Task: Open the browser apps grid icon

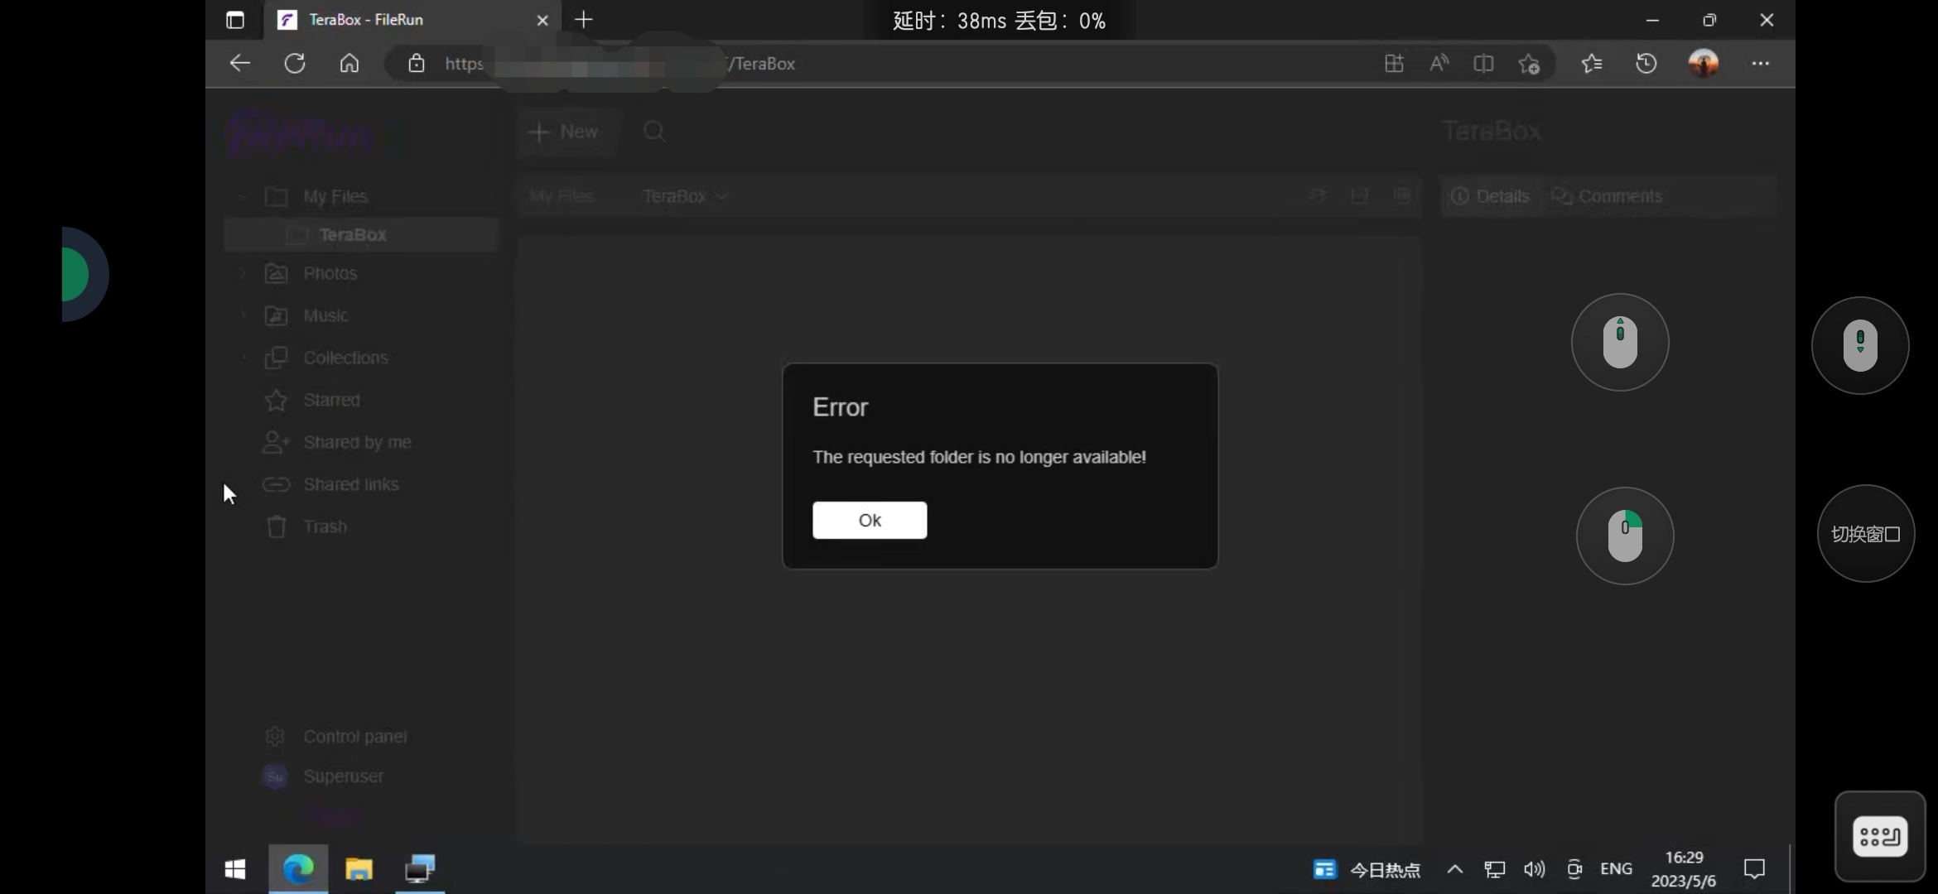Action: (x=1394, y=63)
